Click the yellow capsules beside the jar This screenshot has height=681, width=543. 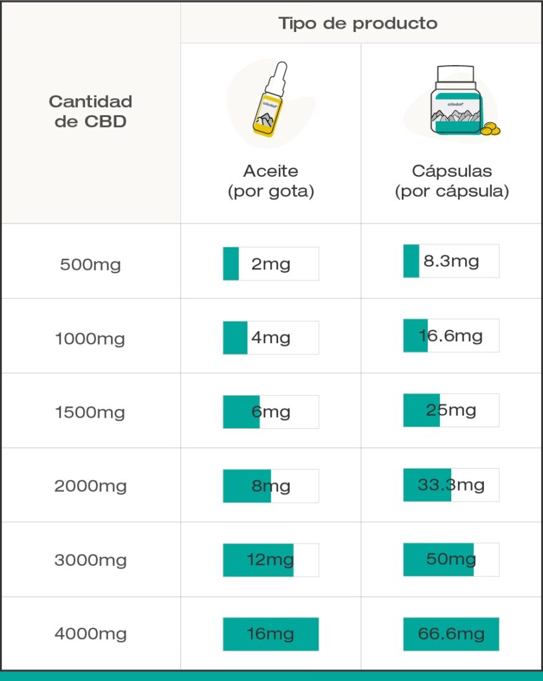[490, 128]
